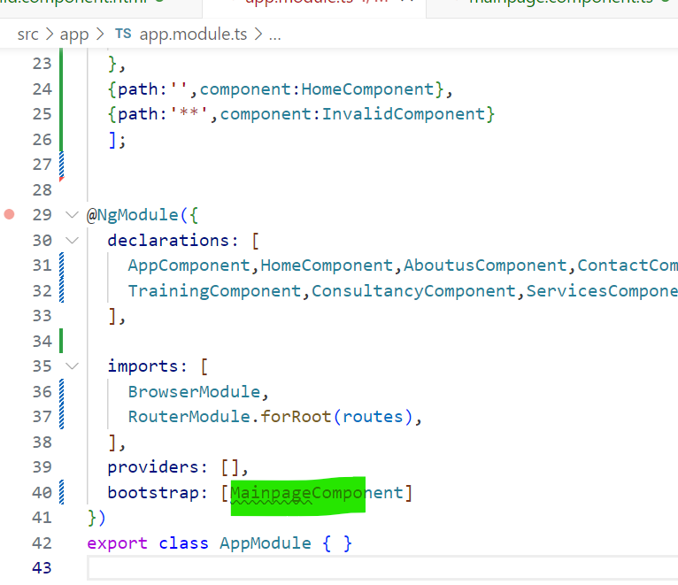Click MainpageComponent in bootstrap array
This screenshot has height=585, width=678.
(317, 493)
